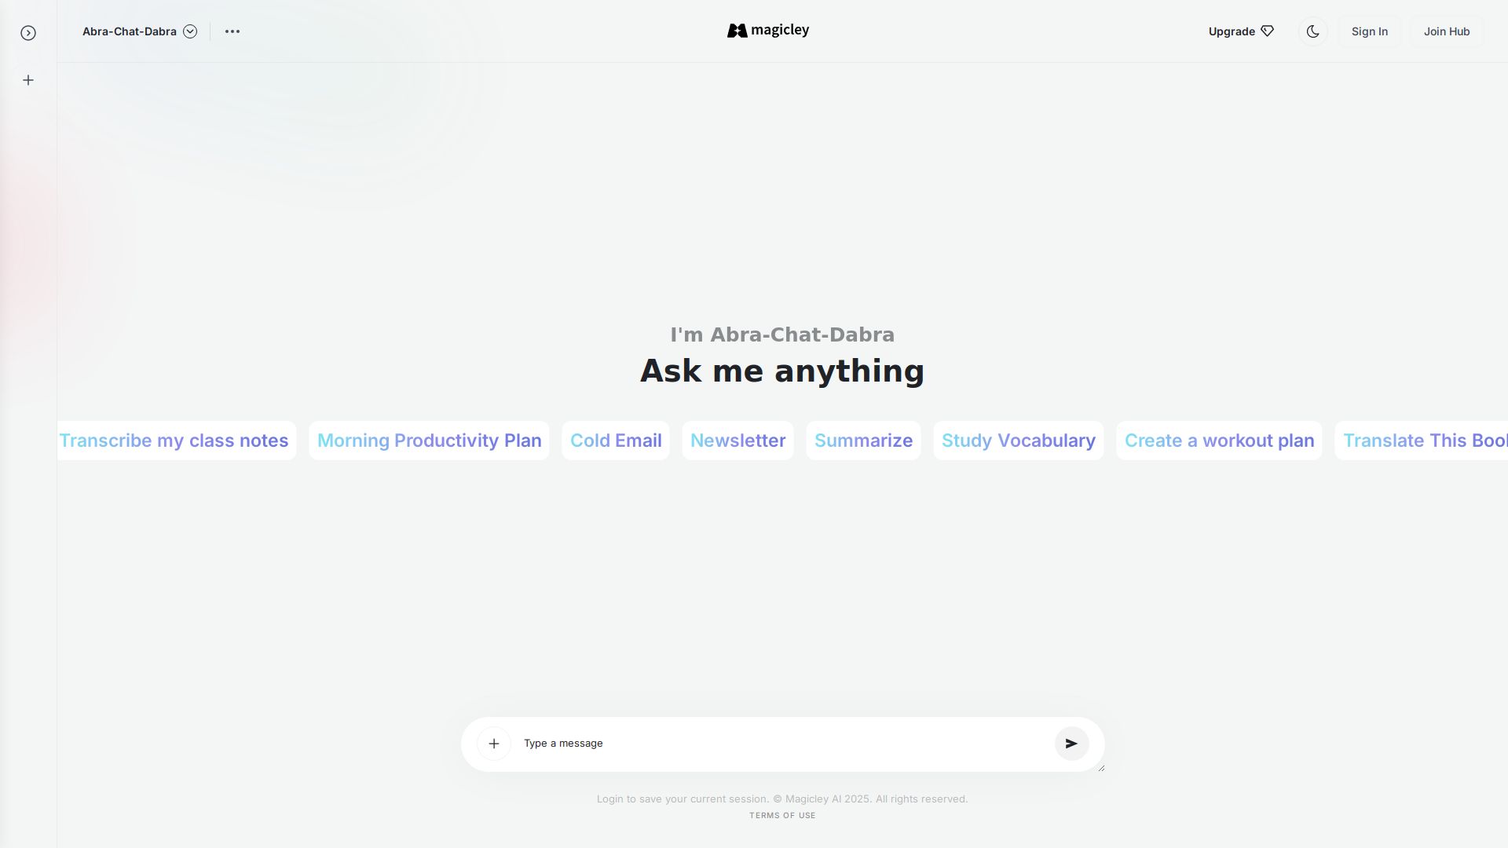
Task: Open the Join Hub link
Action: click(1446, 31)
